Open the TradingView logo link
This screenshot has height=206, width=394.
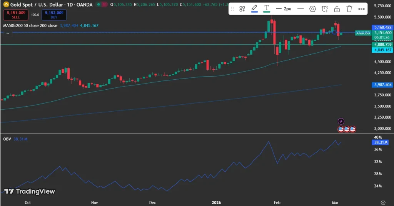(30, 191)
